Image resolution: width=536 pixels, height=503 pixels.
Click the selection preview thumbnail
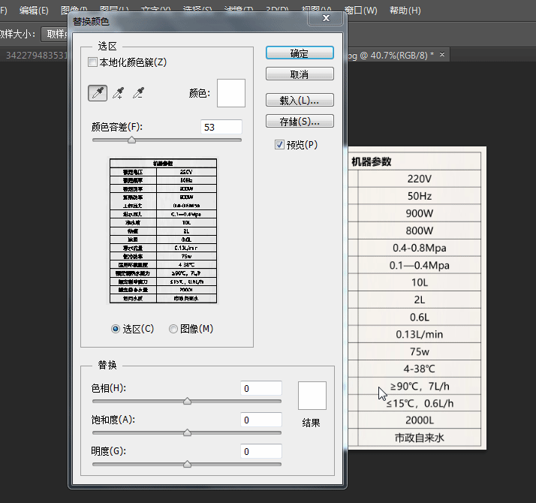click(163, 230)
